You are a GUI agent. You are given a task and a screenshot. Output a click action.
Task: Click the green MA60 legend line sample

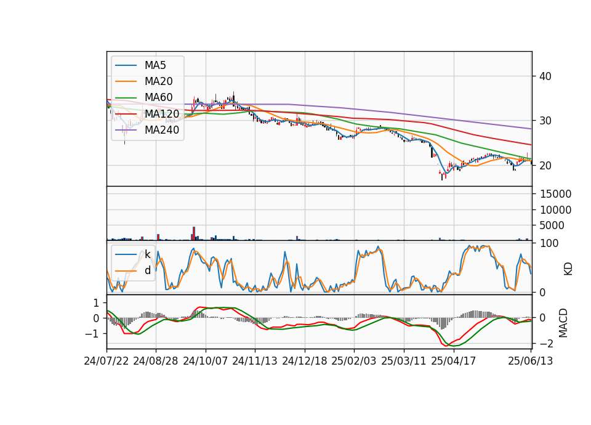(x=126, y=98)
